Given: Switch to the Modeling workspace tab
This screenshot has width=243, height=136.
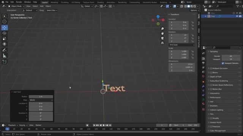Looking at the screenshot, I should (54, 2).
